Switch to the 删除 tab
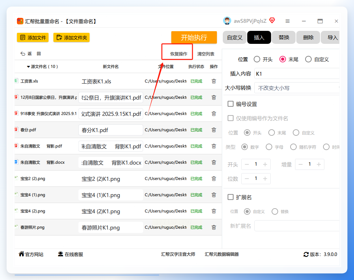 click(x=308, y=37)
